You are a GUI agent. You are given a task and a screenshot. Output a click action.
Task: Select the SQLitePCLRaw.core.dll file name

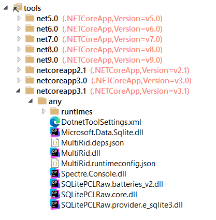point(99,195)
